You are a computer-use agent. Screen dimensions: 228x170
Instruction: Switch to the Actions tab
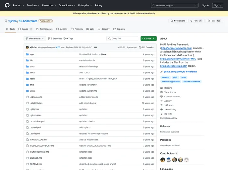click(62, 29)
